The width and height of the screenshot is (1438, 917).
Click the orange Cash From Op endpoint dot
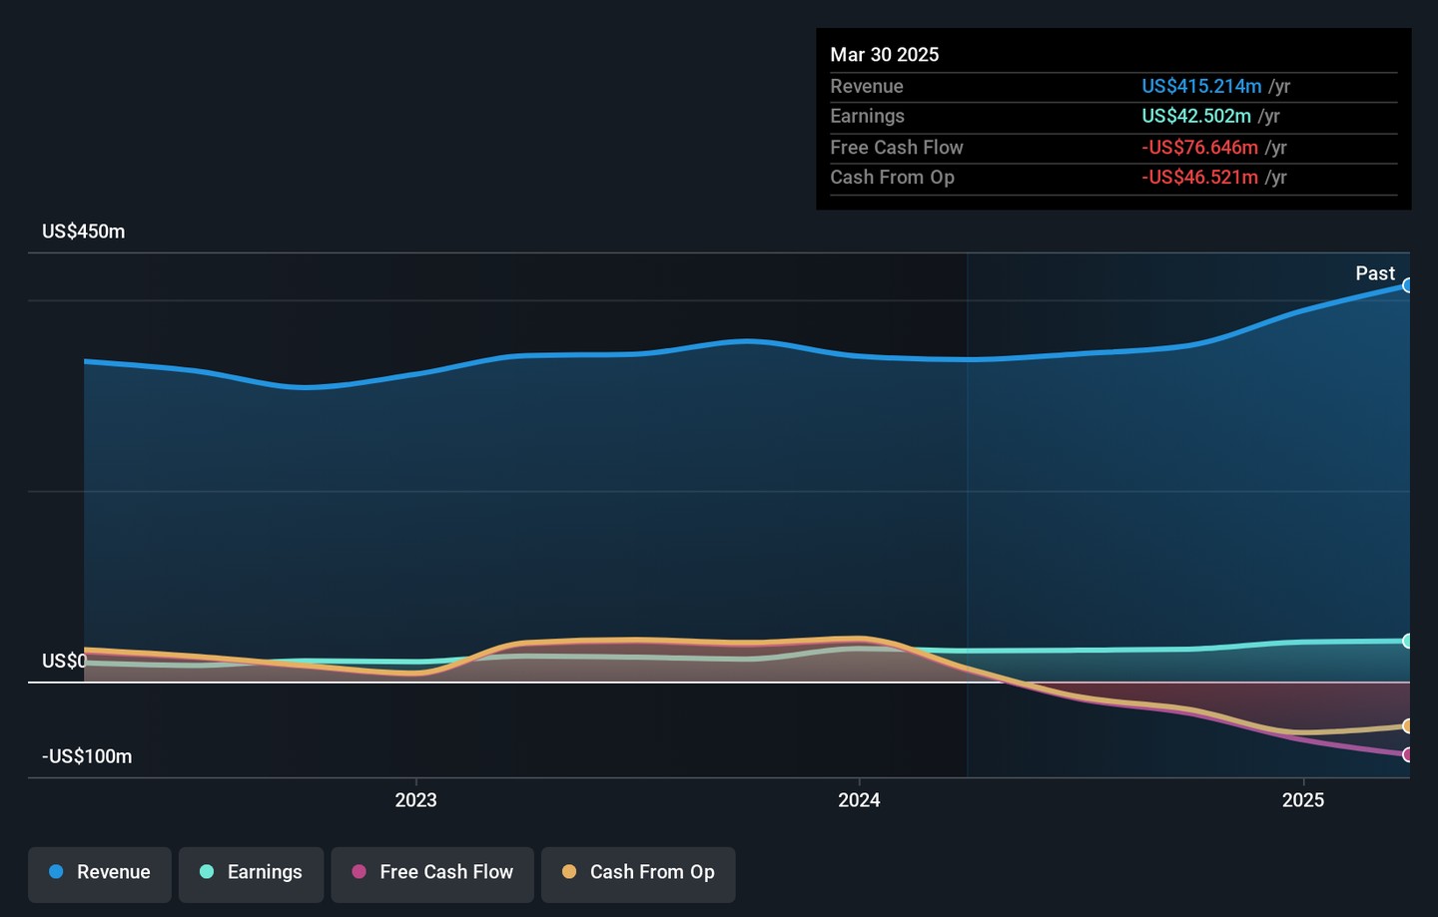pos(1407,725)
